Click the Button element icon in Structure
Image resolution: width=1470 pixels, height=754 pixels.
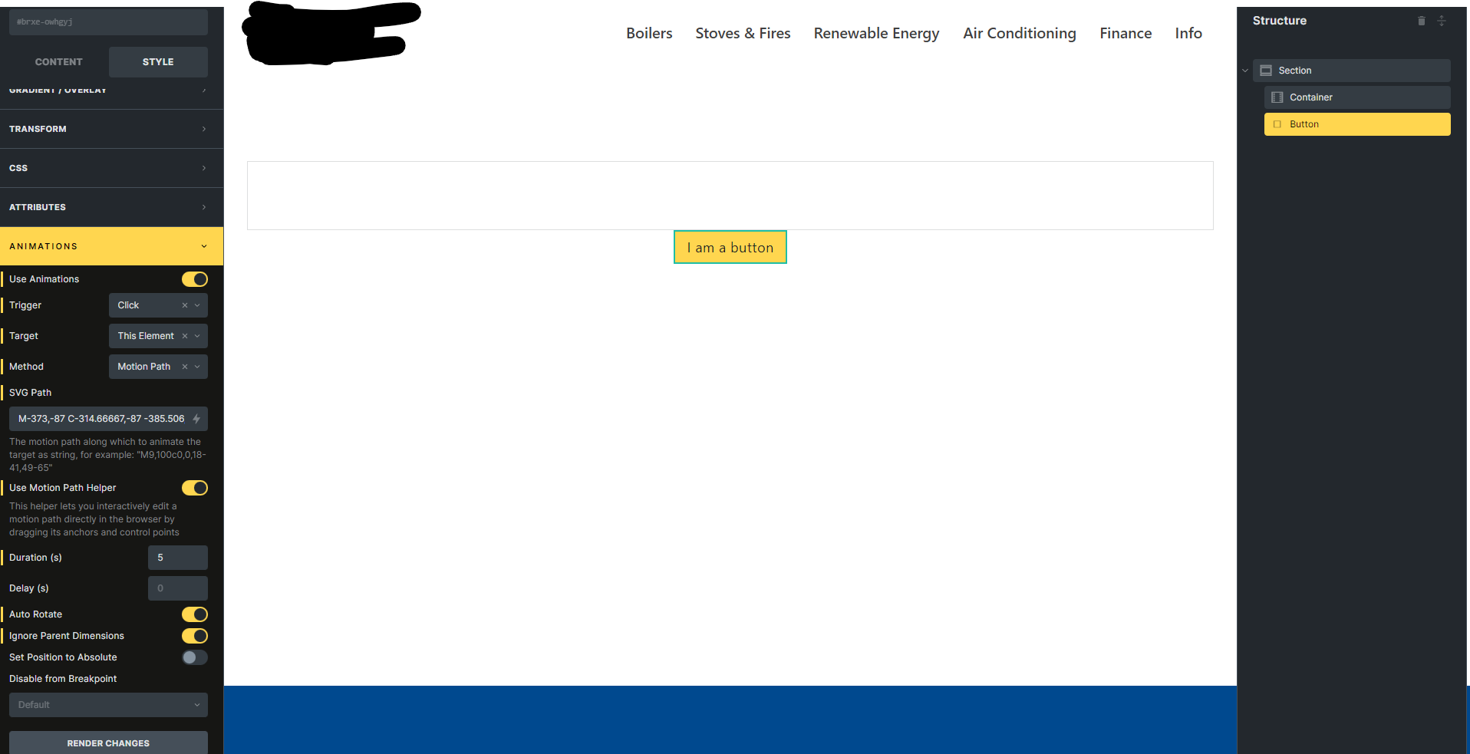tap(1277, 123)
